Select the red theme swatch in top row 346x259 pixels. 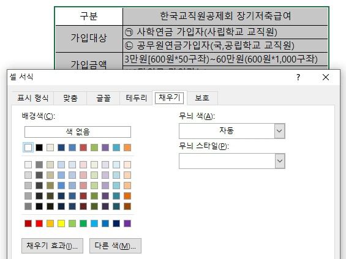(83, 148)
